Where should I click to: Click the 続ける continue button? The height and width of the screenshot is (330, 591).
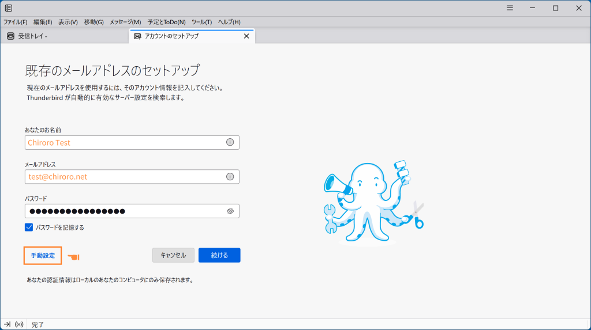[219, 255]
